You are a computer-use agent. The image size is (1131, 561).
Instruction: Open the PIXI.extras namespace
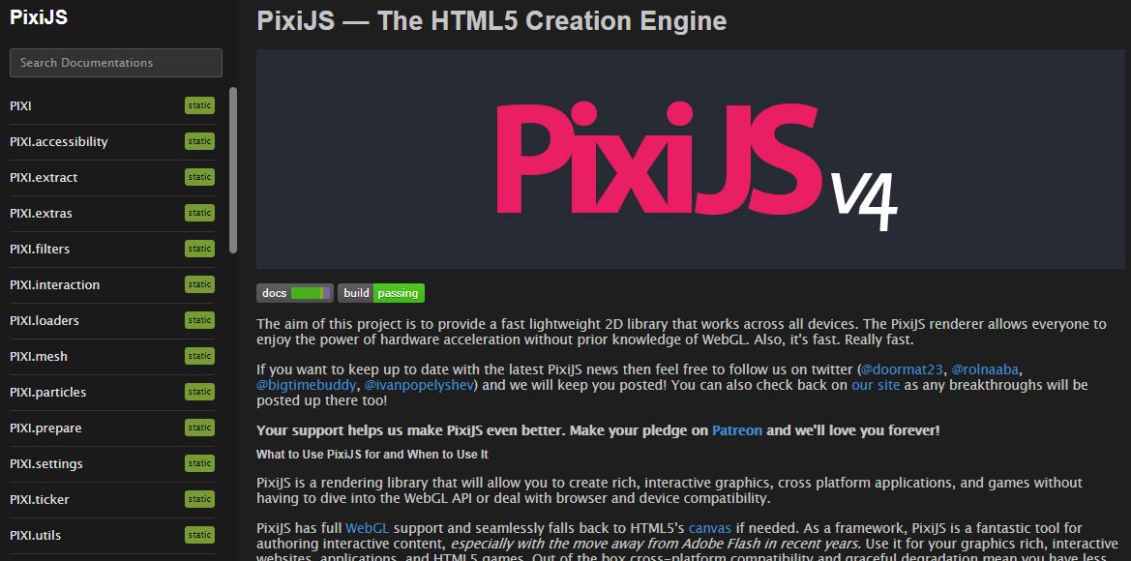pyautogui.click(x=41, y=214)
